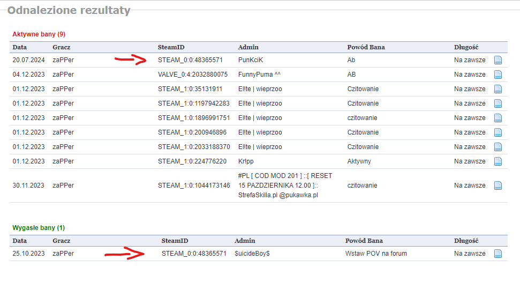This screenshot has width=520, height=282.
Task: Click admin name $uicideBoy$
Action: pyautogui.click(x=252, y=254)
